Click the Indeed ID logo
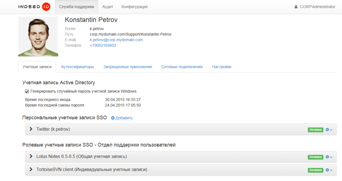Viewport: 342px width, 181px height. point(34,7)
